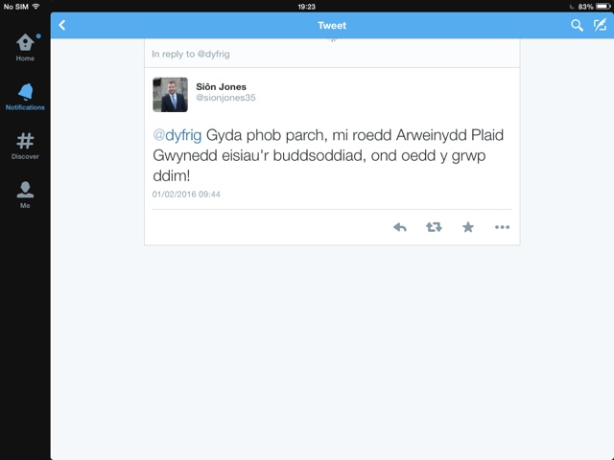Switch to the Notifications tab
The image size is (614, 460).
click(25, 97)
